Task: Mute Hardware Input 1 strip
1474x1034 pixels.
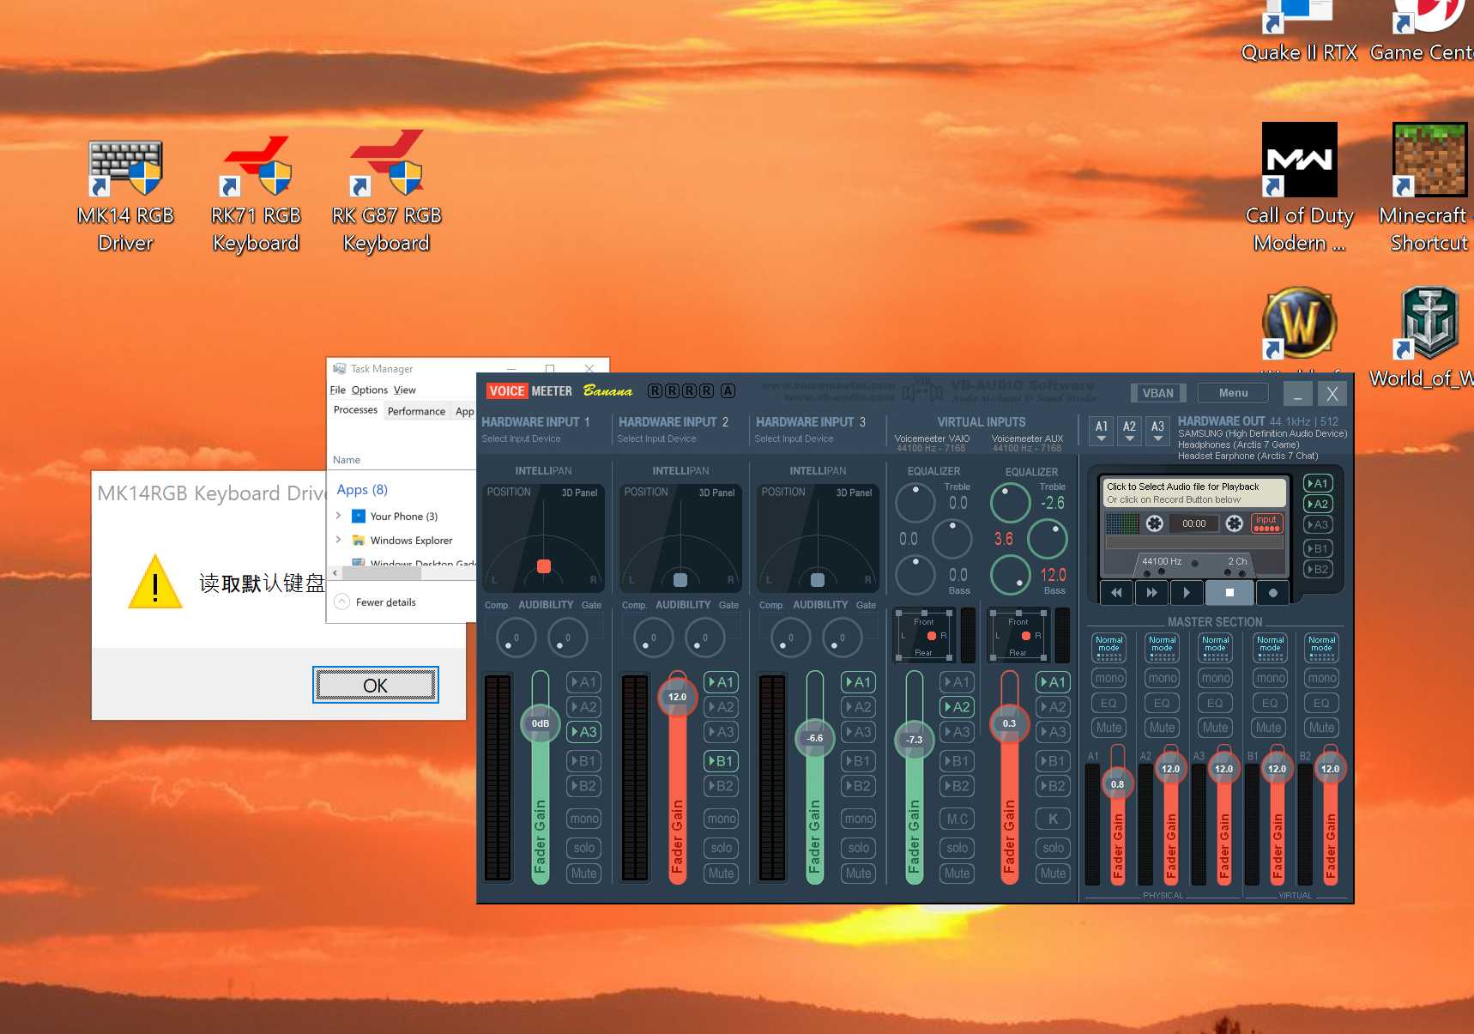Action: (583, 874)
